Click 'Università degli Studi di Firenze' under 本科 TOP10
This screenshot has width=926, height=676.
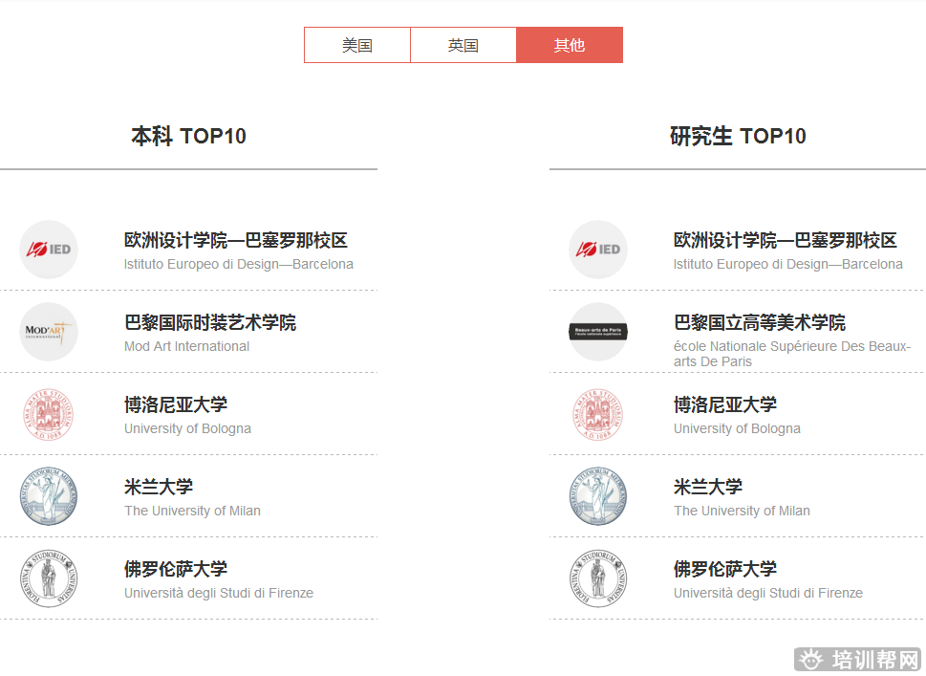click(219, 593)
